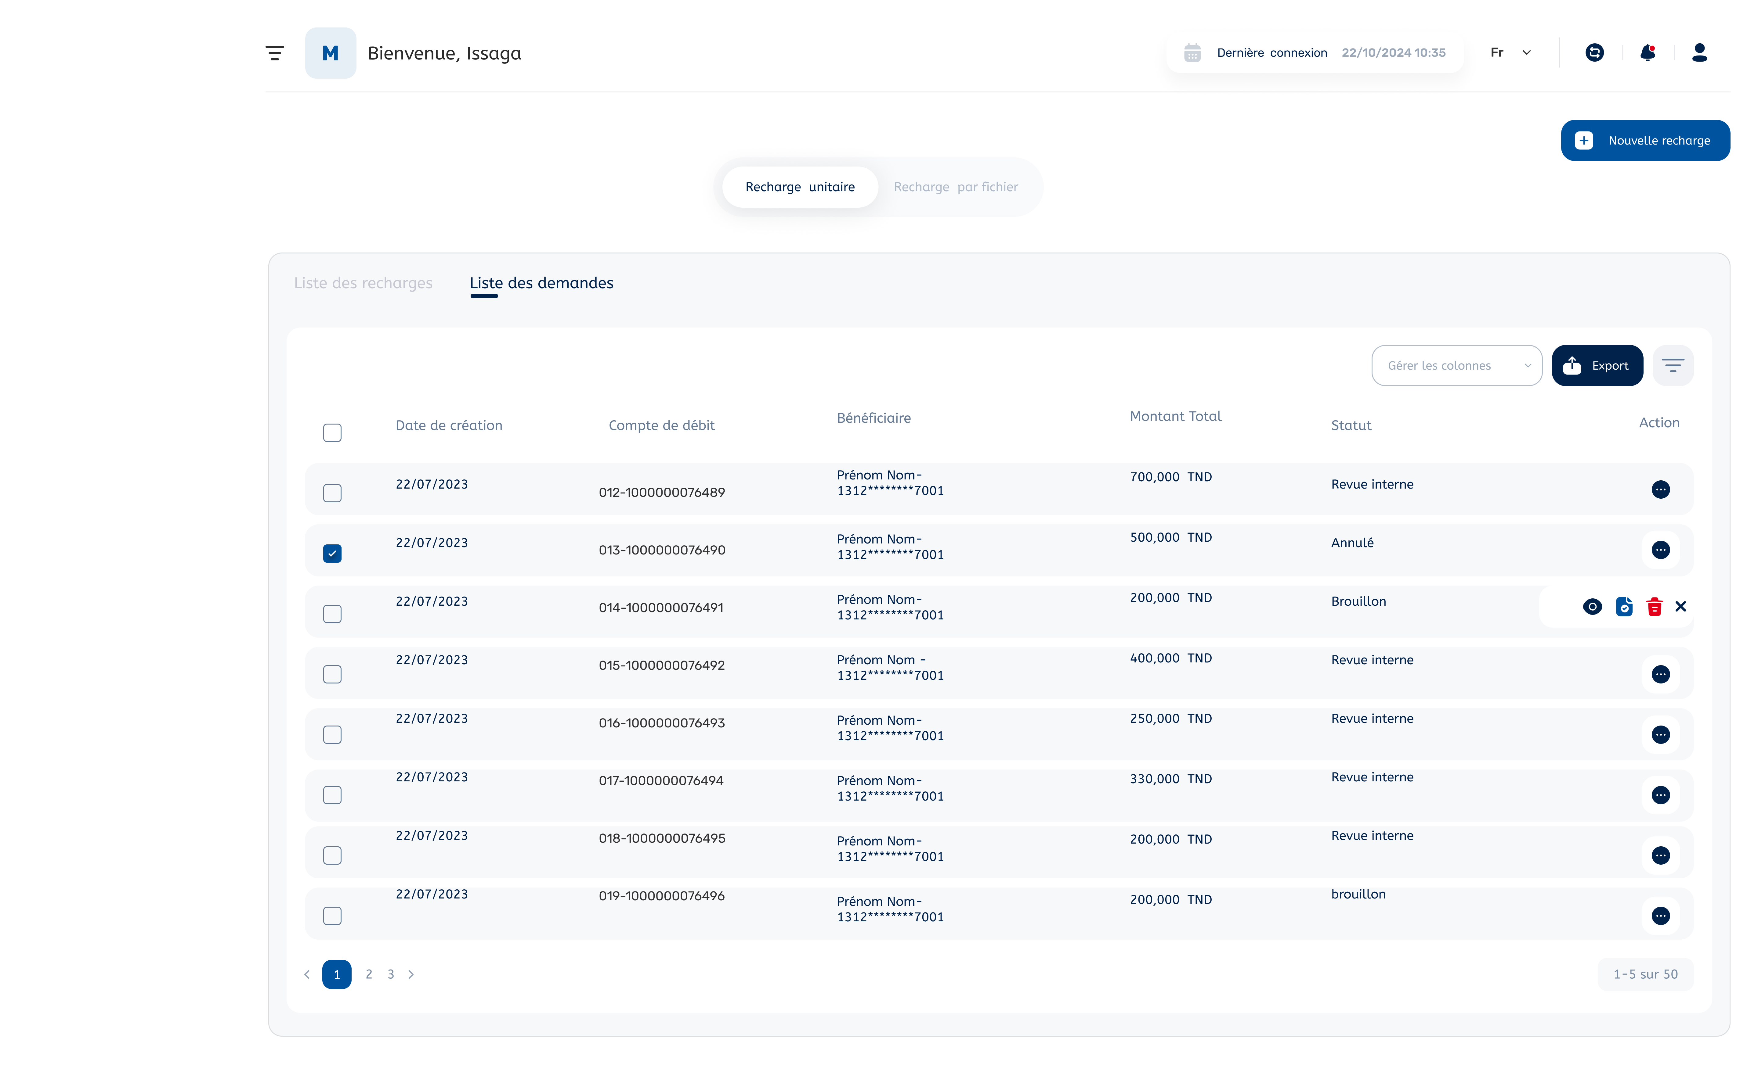Click the 400,000 TND amount
Viewport: 1758px width, 1065px height.
1171,659
